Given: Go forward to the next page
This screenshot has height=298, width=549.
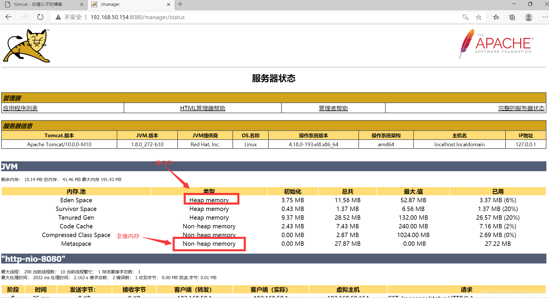Looking at the screenshot, I should click(x=24, y=17).
